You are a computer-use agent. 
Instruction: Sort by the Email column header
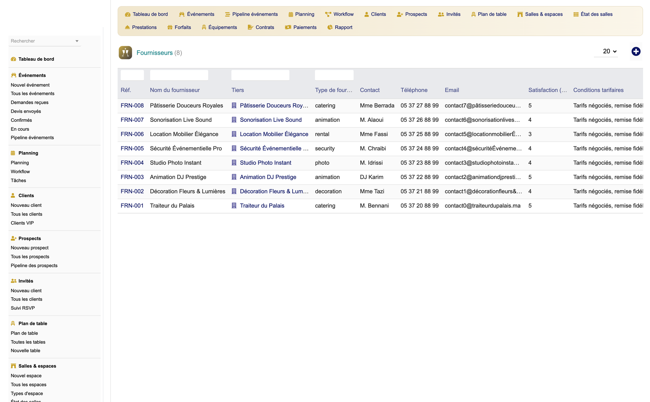(452, 90)
